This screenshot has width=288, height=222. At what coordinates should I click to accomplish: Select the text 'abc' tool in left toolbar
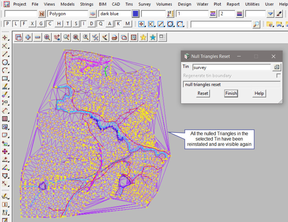[x=5, y=87]
